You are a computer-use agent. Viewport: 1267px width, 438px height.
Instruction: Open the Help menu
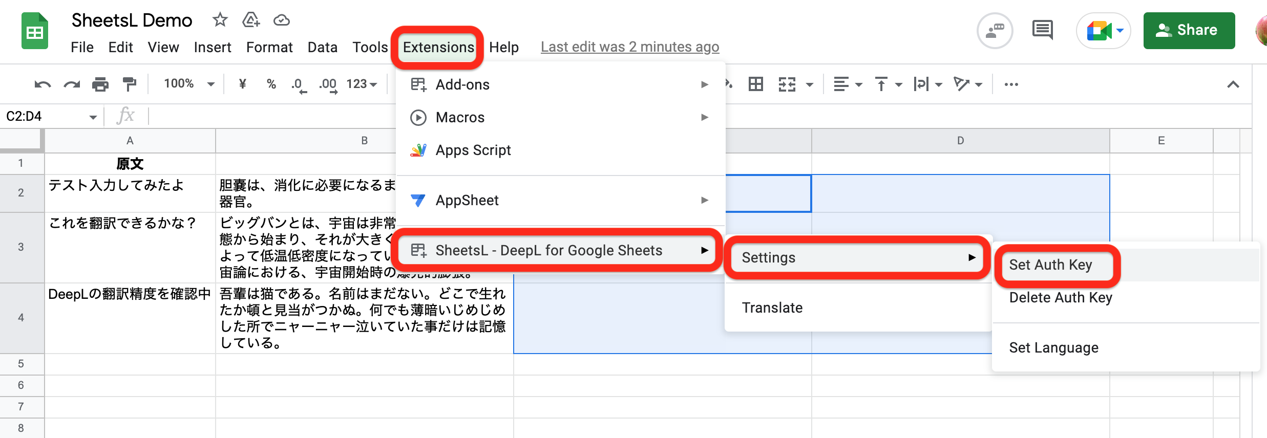[504, 47]
